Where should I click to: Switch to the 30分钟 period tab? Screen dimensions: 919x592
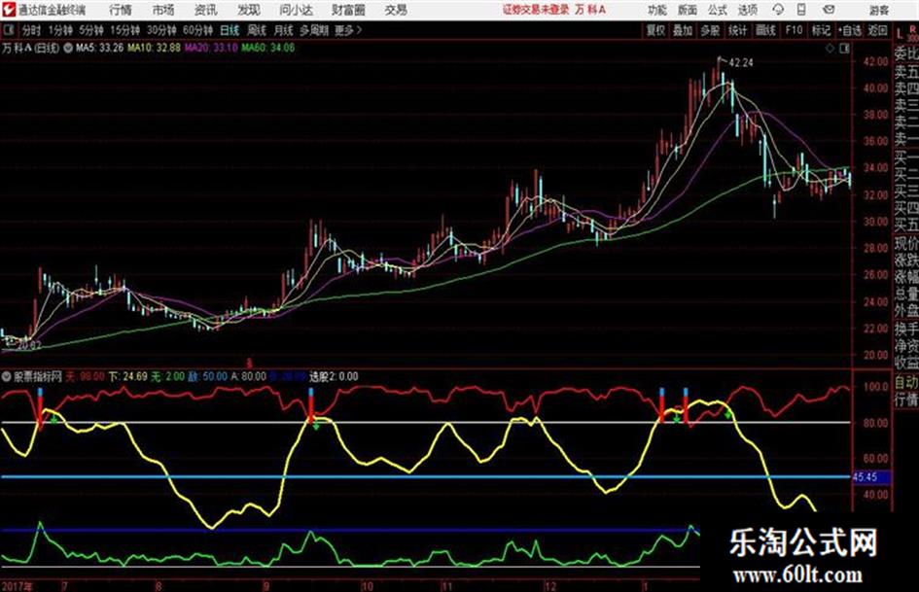coord(161,30)
